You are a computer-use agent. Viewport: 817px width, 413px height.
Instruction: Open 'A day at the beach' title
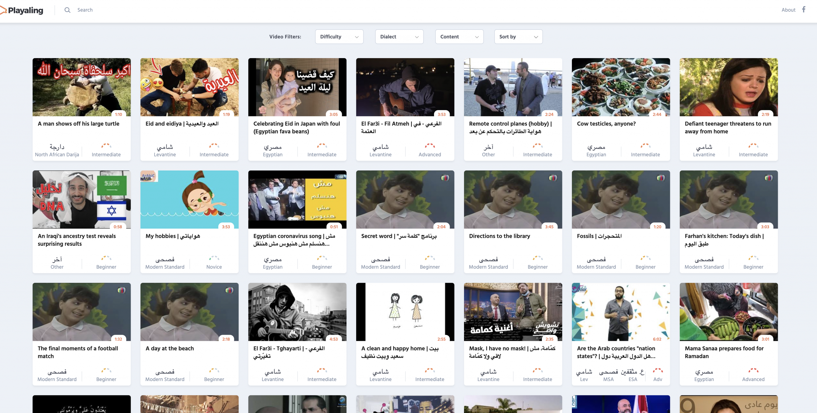pyautogui.click(x=169, y=349)
